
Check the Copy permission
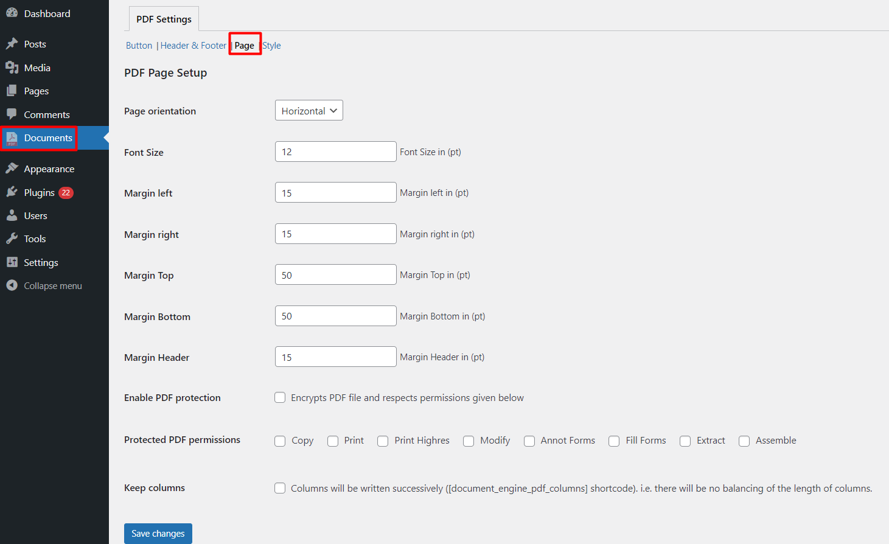click(x=280, y=441)
